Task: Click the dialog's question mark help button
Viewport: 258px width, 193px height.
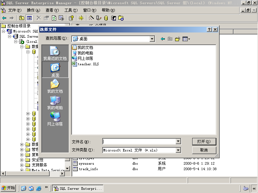Action: [x=209, y=29]
